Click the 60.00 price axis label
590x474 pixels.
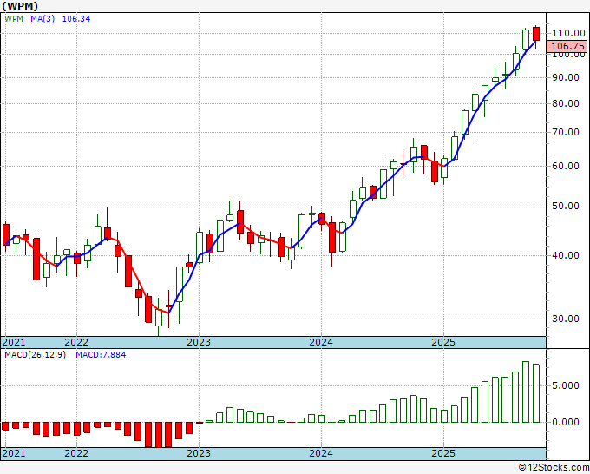[566, 166]
